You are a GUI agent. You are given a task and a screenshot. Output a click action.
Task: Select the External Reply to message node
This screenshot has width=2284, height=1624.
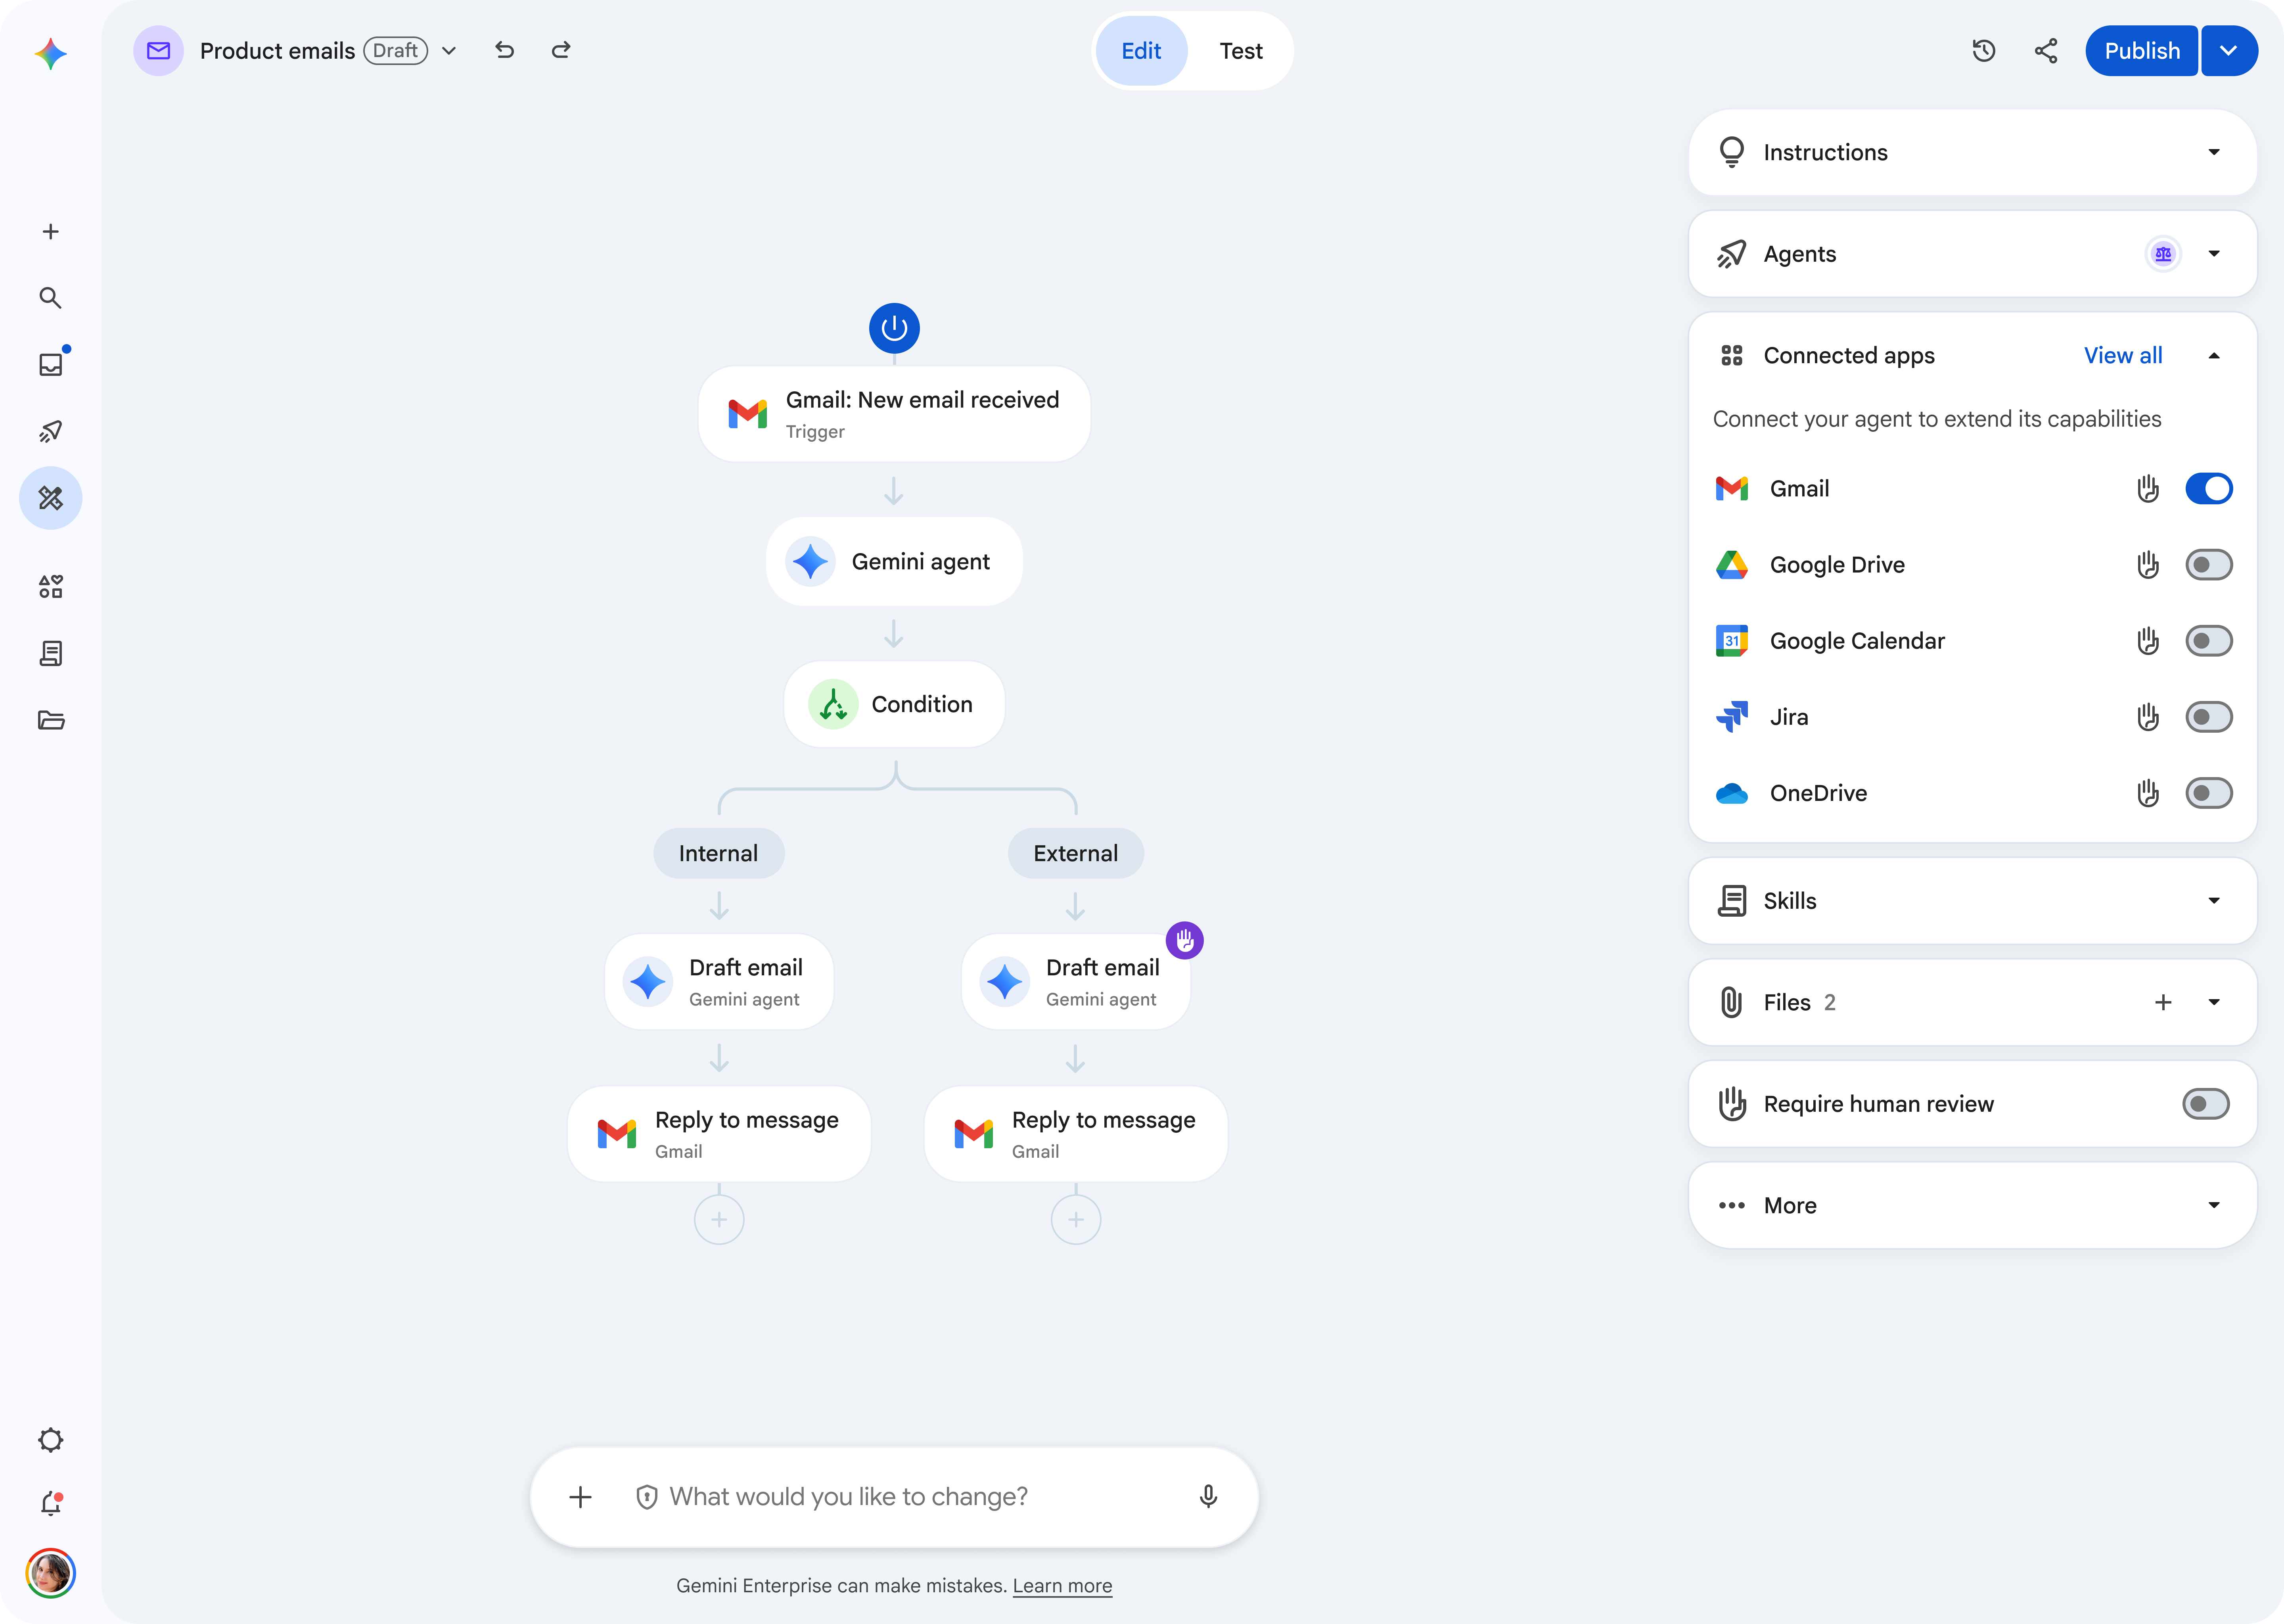1076,1134
